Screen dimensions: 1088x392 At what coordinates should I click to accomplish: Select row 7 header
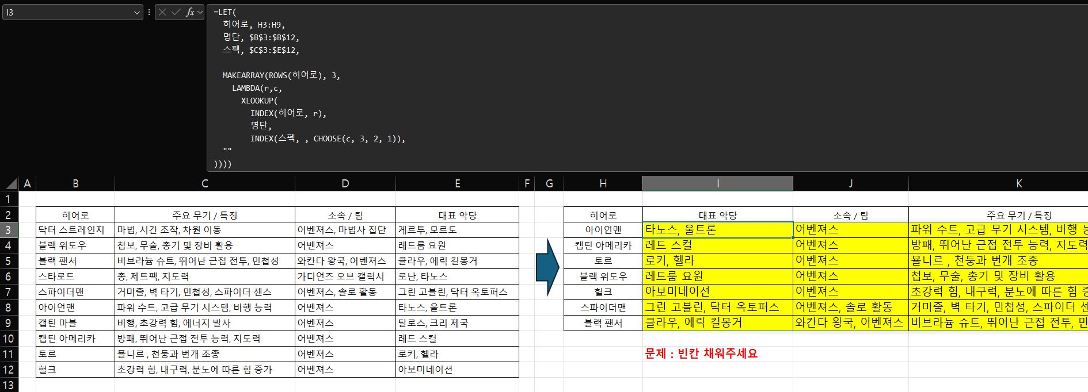click(x=9, y=292)
